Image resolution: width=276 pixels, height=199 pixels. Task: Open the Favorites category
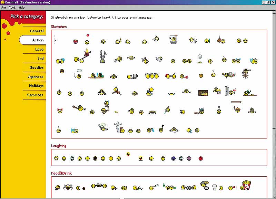[x=35, y=95]
